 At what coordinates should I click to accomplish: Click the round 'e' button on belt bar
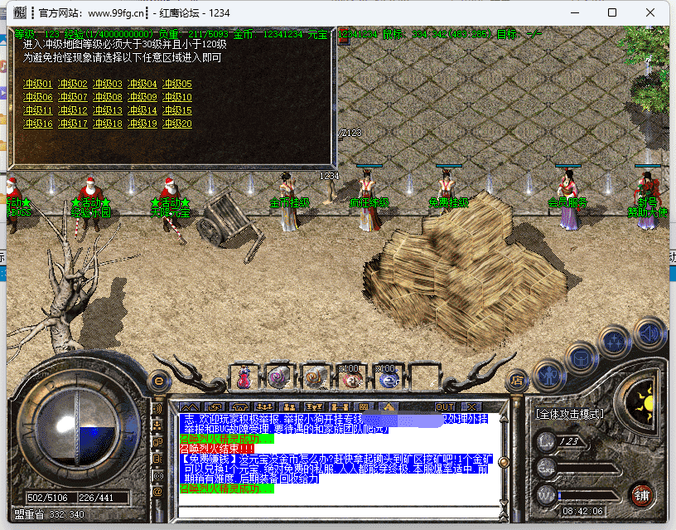pos(159,380)
